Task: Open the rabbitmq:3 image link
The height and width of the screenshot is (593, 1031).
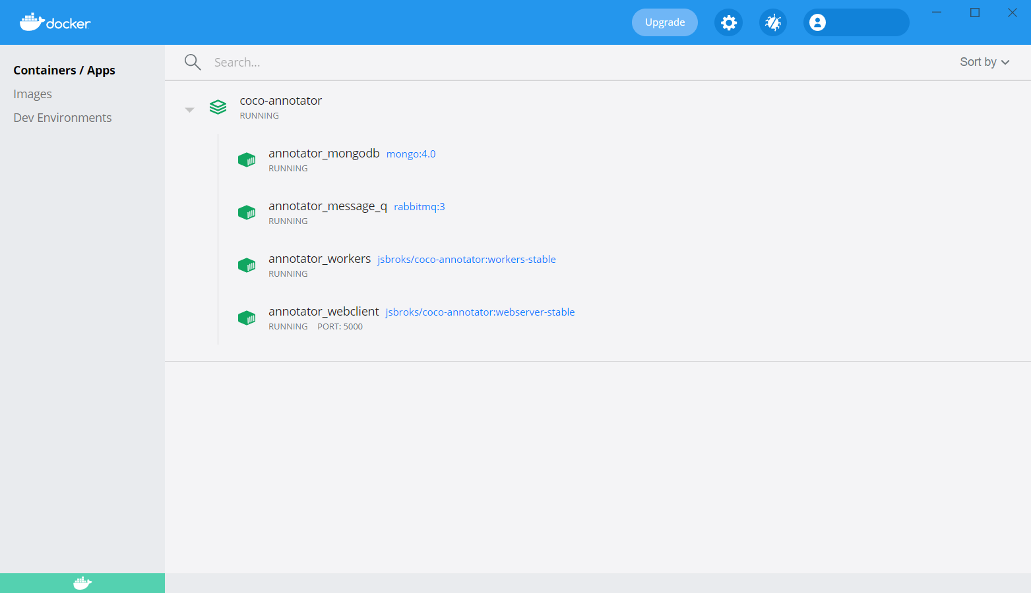Action: pyautogui.click(x=420, y=207)
